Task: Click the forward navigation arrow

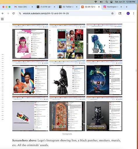Action: coord(8,13)
